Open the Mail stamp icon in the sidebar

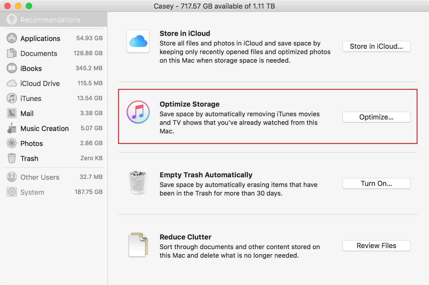[x=12, y=113]
